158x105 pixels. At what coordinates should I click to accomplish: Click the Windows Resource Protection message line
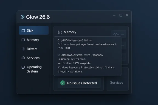(86, 68)
